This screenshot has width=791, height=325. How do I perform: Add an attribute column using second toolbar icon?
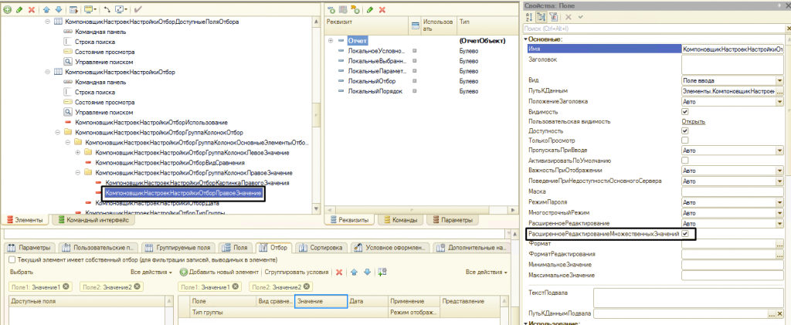click(x=343, y=9)
